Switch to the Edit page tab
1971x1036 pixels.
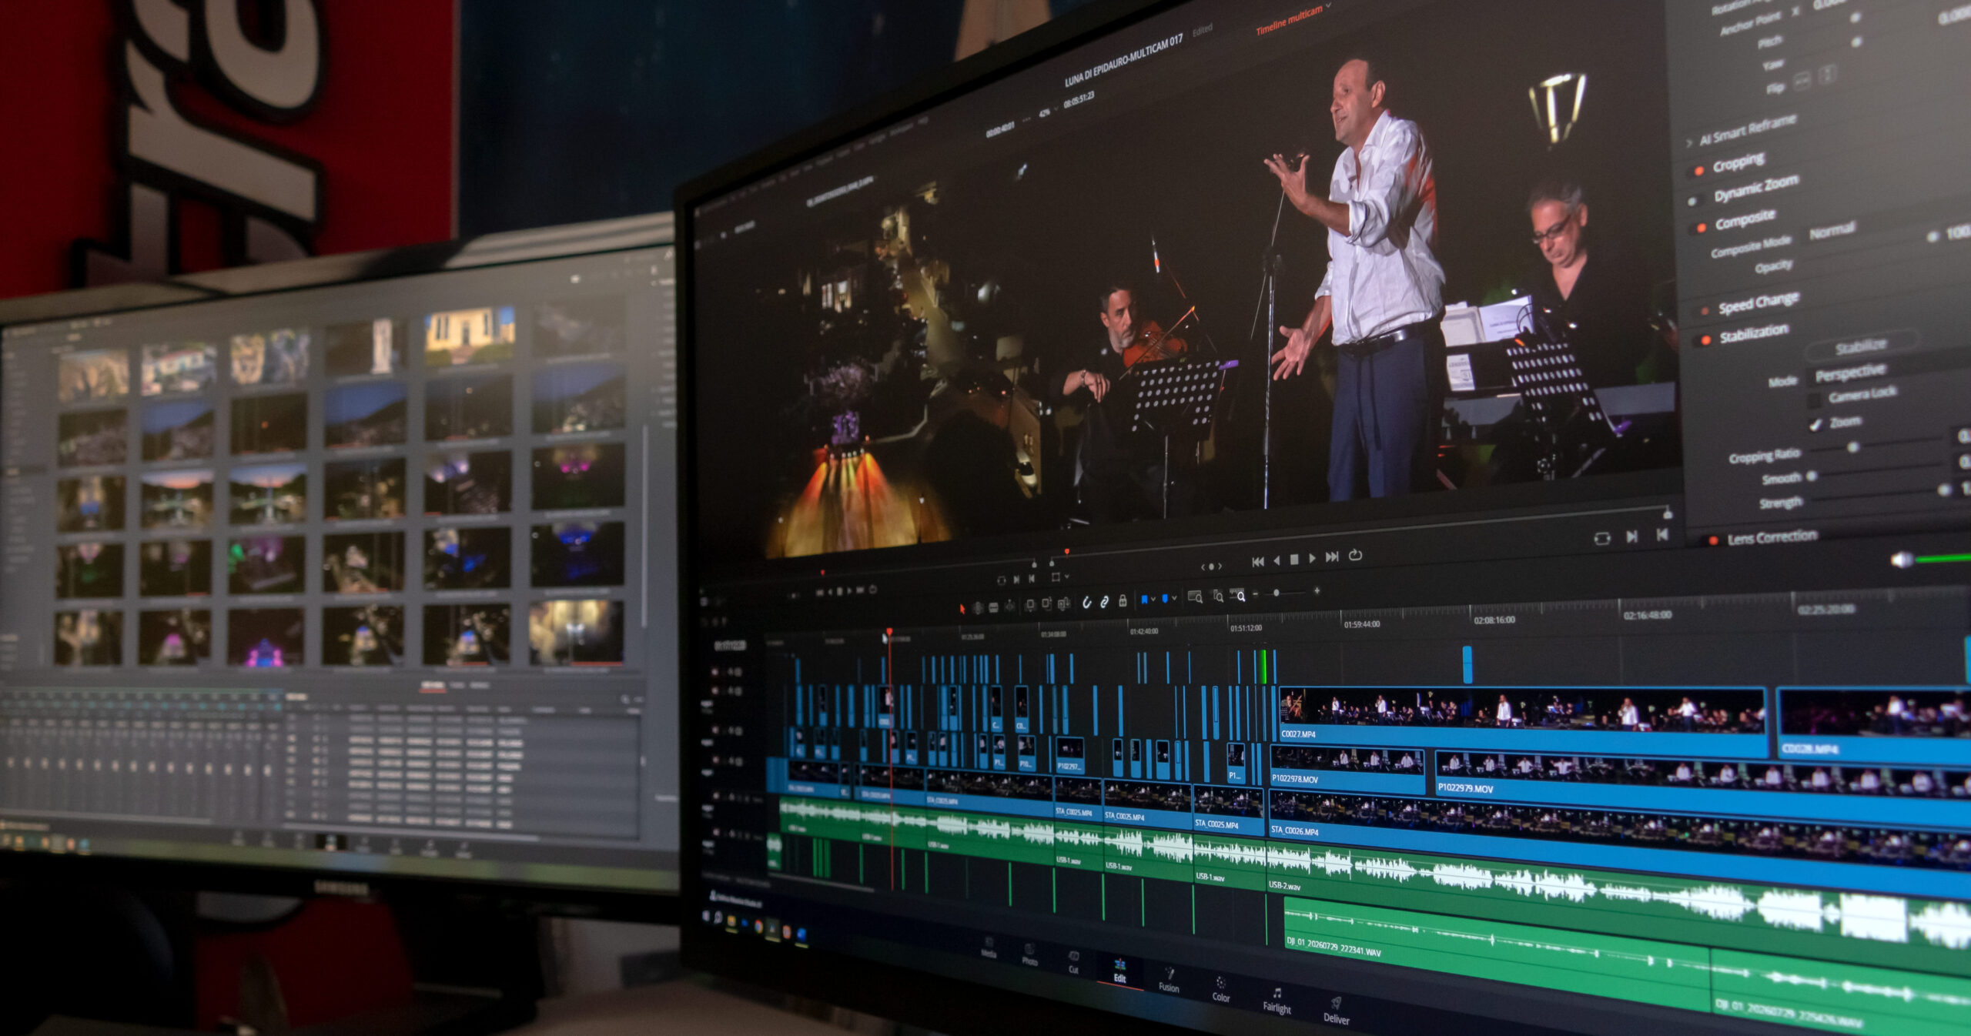(1120, 970)
